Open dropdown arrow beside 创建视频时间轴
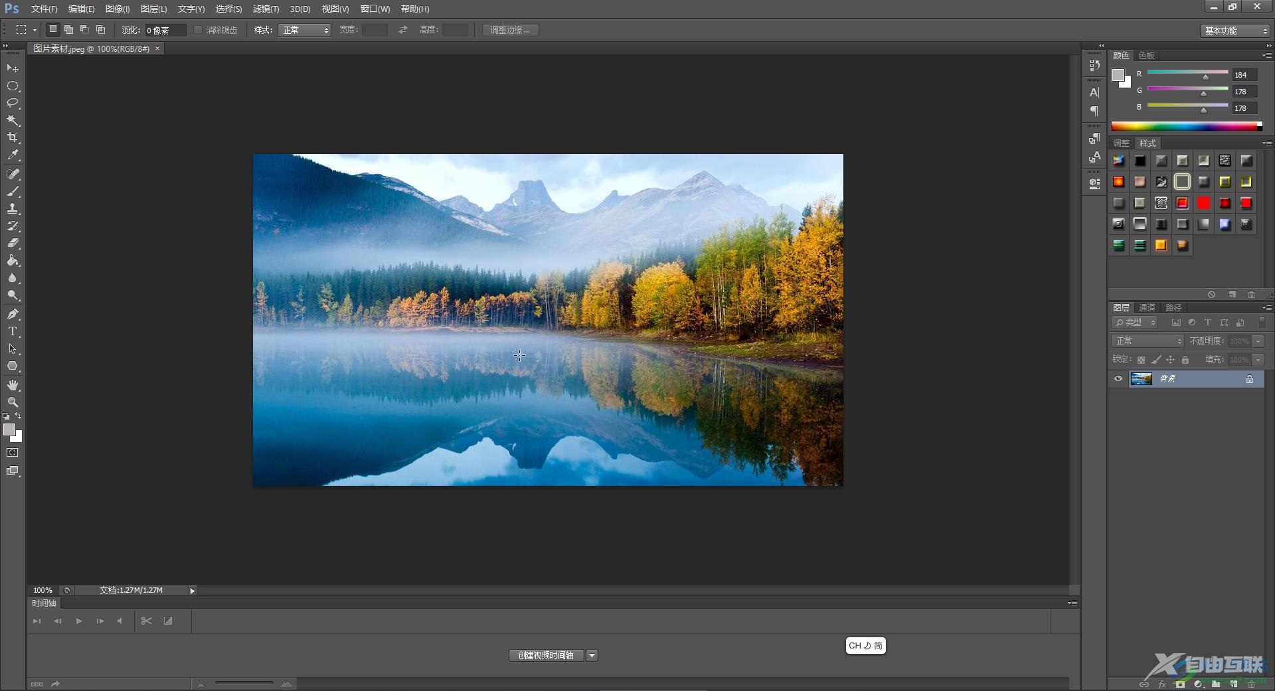This screenshot has height=691, width=1275. (x=592, y=656)
